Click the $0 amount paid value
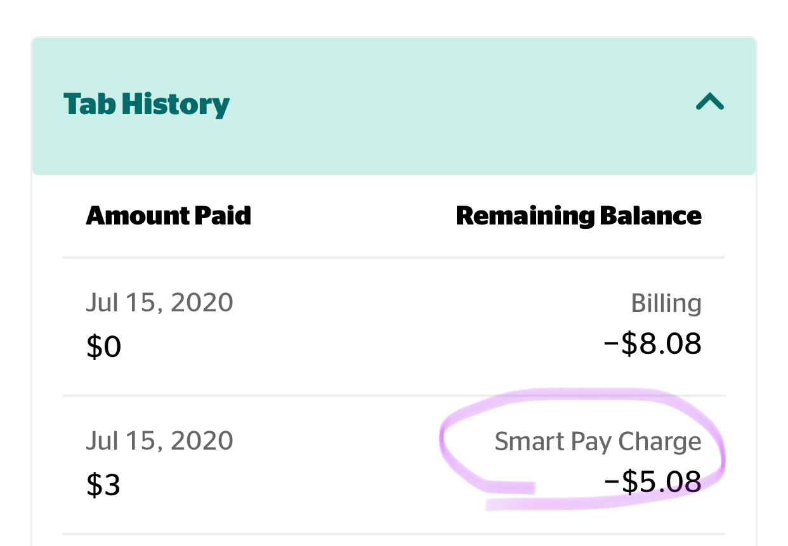788x546 pixels. coord(103,348)
